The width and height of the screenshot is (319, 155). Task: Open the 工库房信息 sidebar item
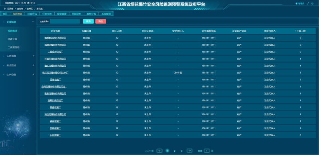[x=14, y=47]
